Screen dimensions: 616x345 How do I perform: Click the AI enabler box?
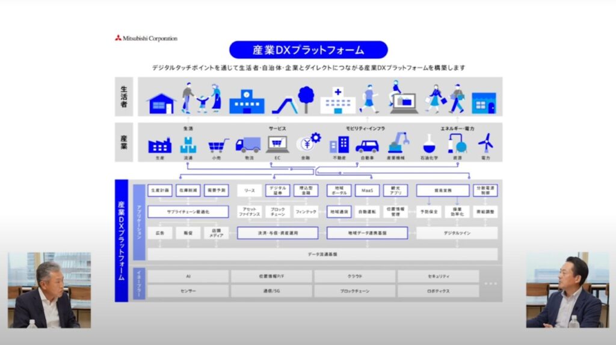coord(188,276)
